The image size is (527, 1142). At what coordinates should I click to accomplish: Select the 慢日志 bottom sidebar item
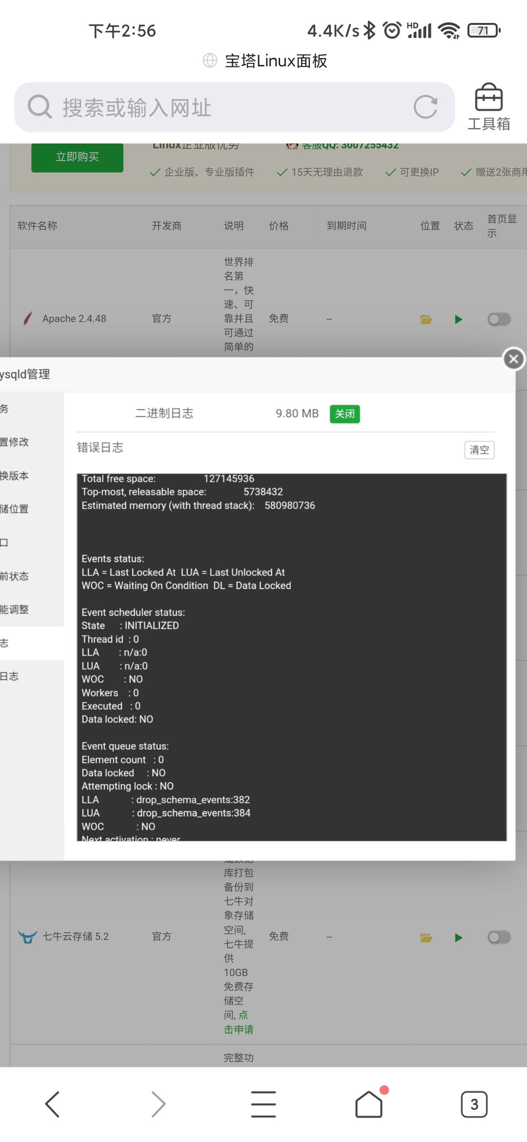(x=32, y=676)
